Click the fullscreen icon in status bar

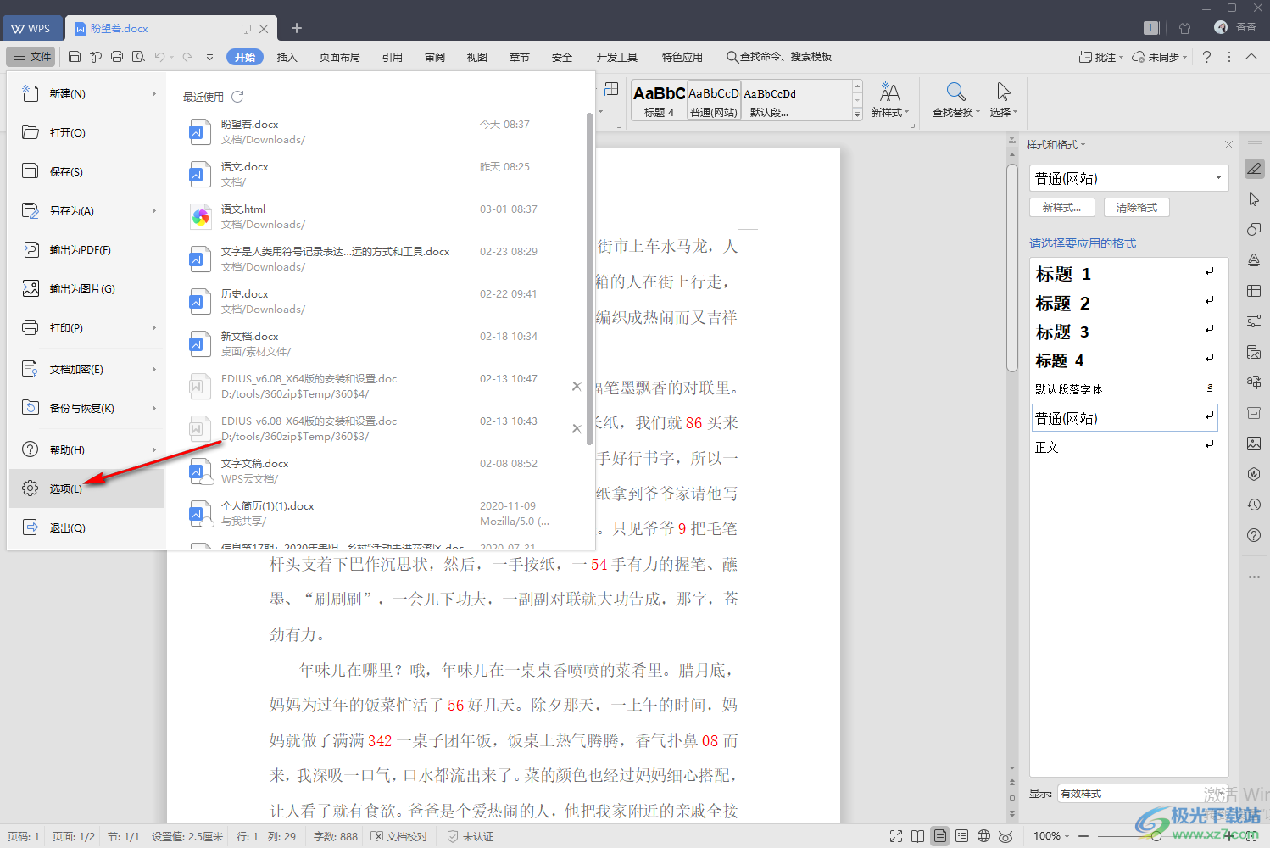896,836
